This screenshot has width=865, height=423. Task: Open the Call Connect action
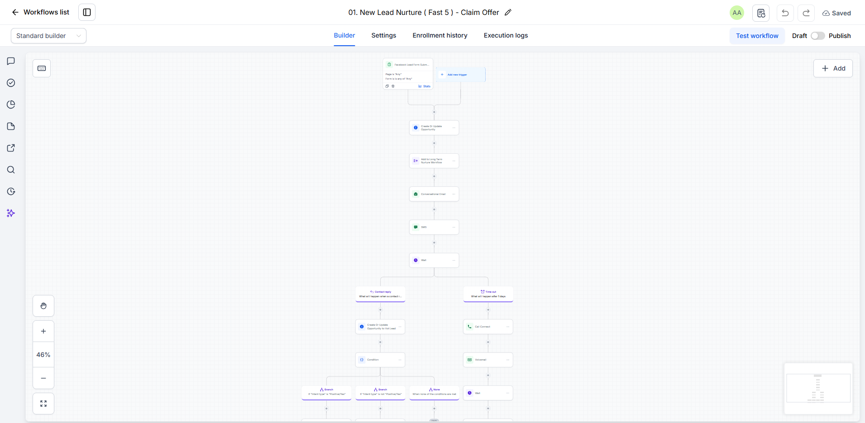point(488,327)
